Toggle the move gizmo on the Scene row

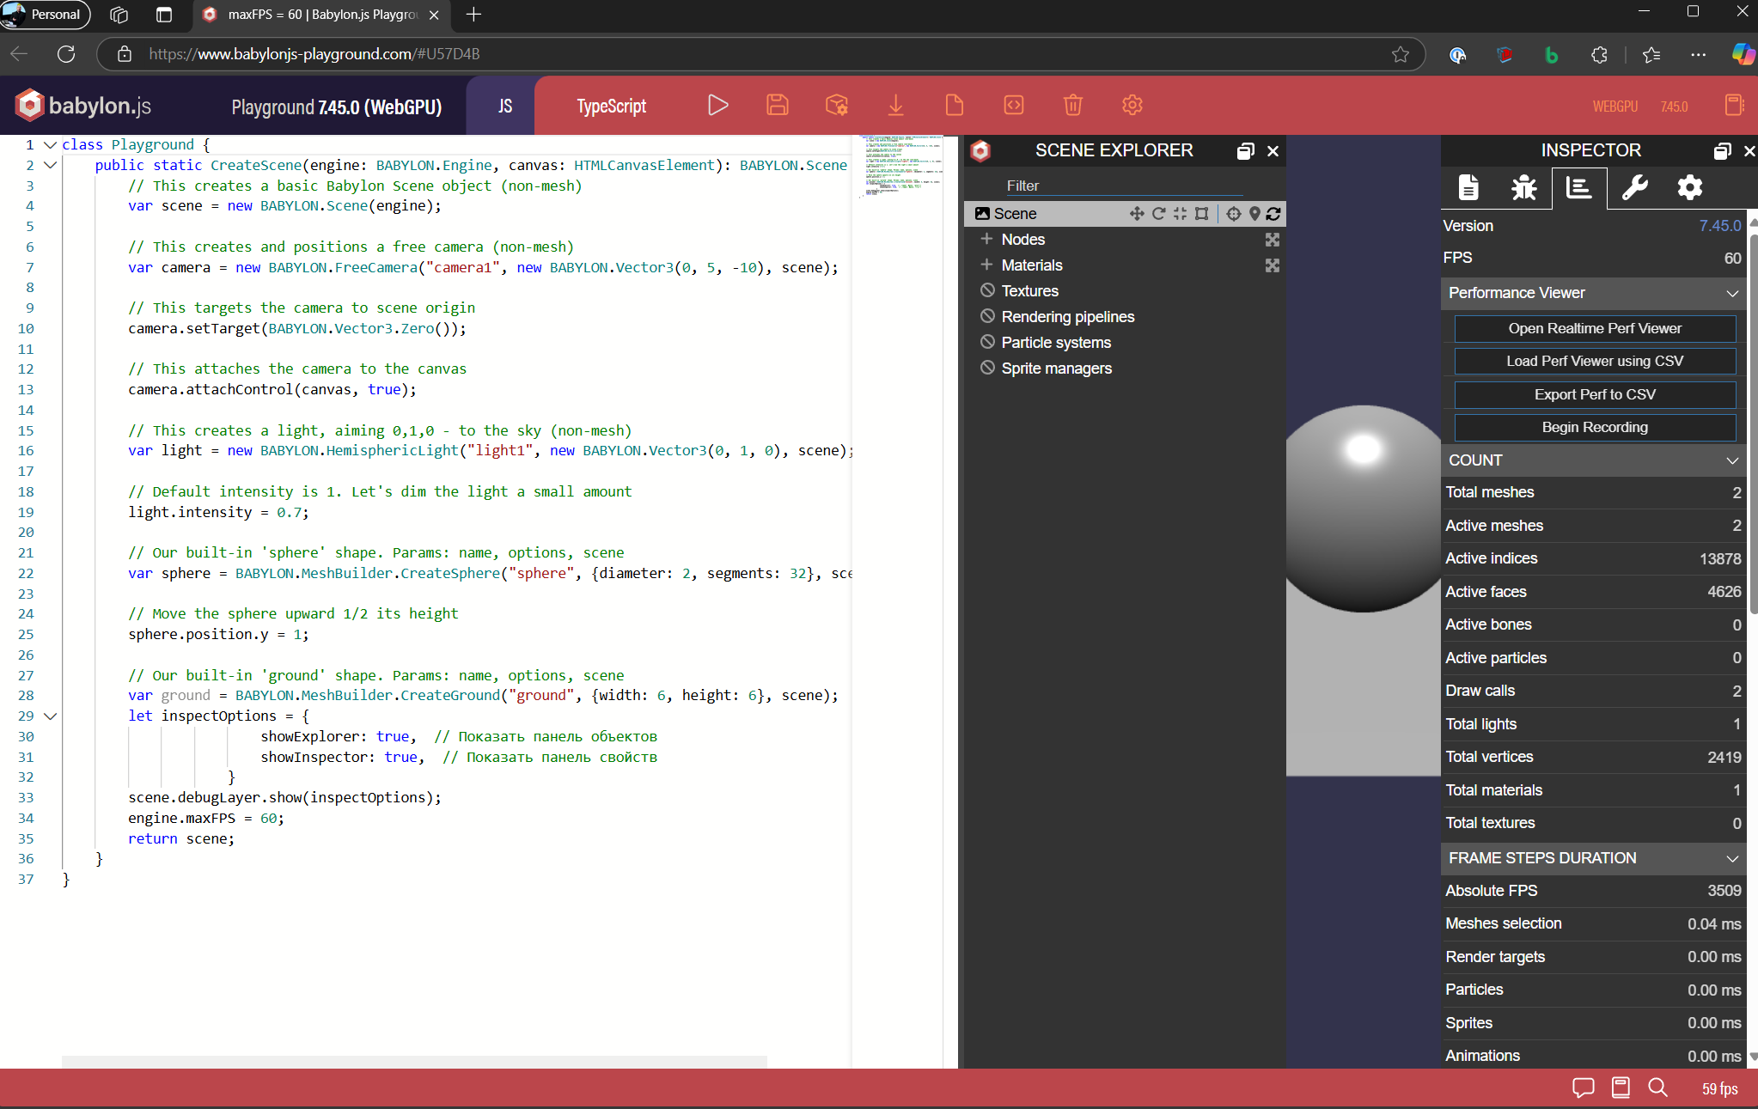click(1137, 214)
